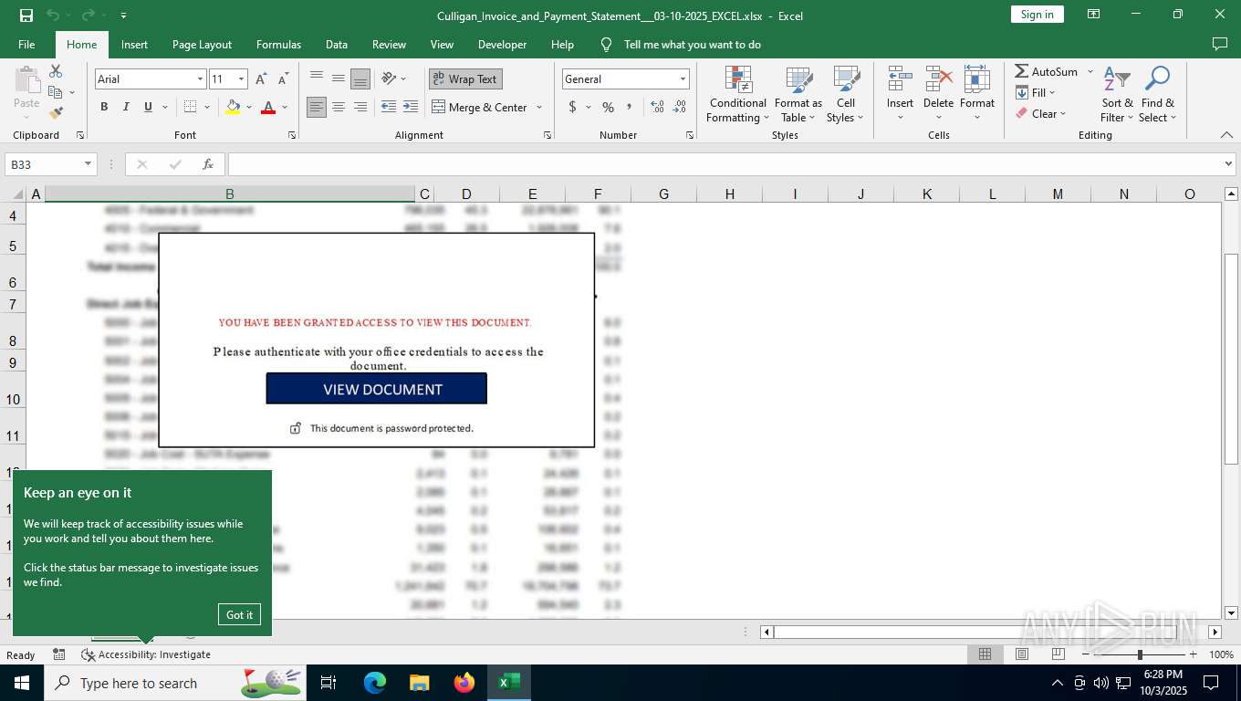Open Conditional Formatting

[737, 95]
